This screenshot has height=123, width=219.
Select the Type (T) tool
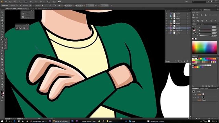[2, 26]
